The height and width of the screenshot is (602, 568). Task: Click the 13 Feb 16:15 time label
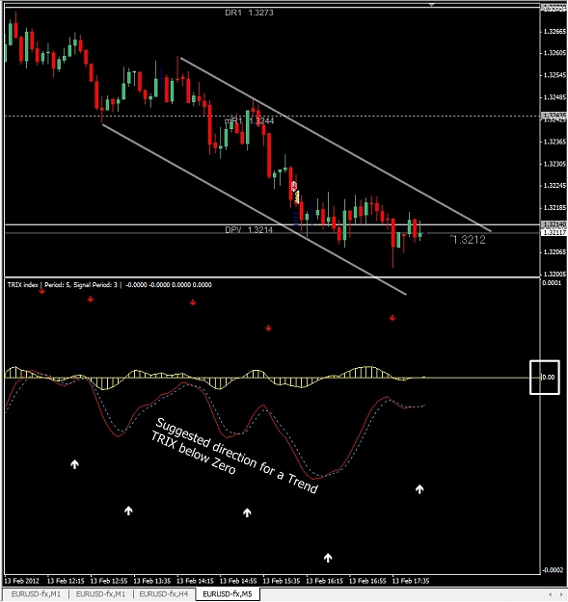(x=324, y=581)
